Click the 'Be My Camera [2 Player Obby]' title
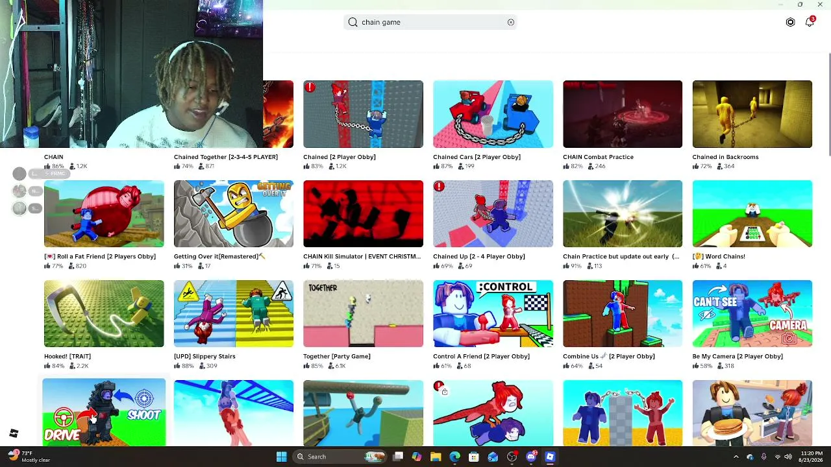This screenshot has width=831, height=467. (738, 357)
